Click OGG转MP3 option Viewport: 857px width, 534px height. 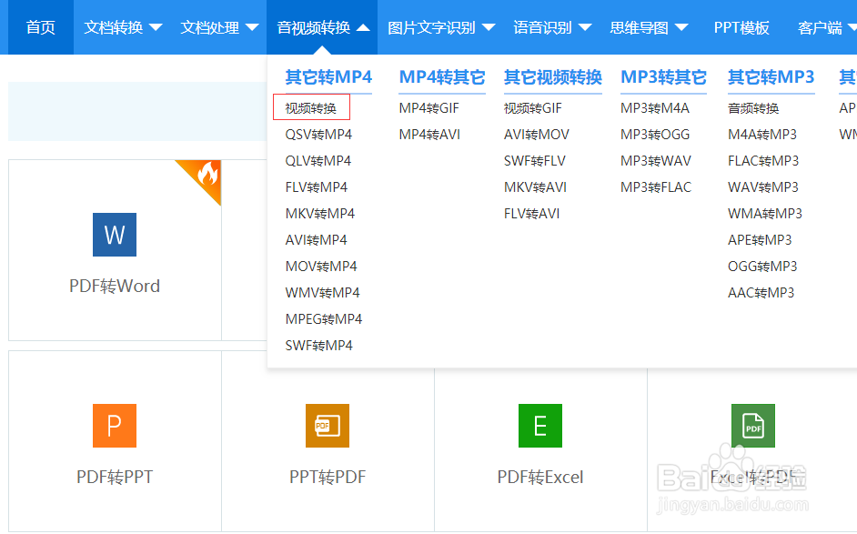(762, 267)
